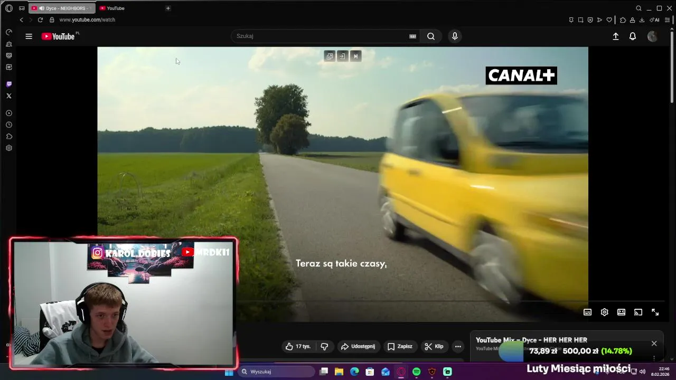The image size is (676, 380).
Task: Enter fullscreen on the video player
Action: [655, 312]
